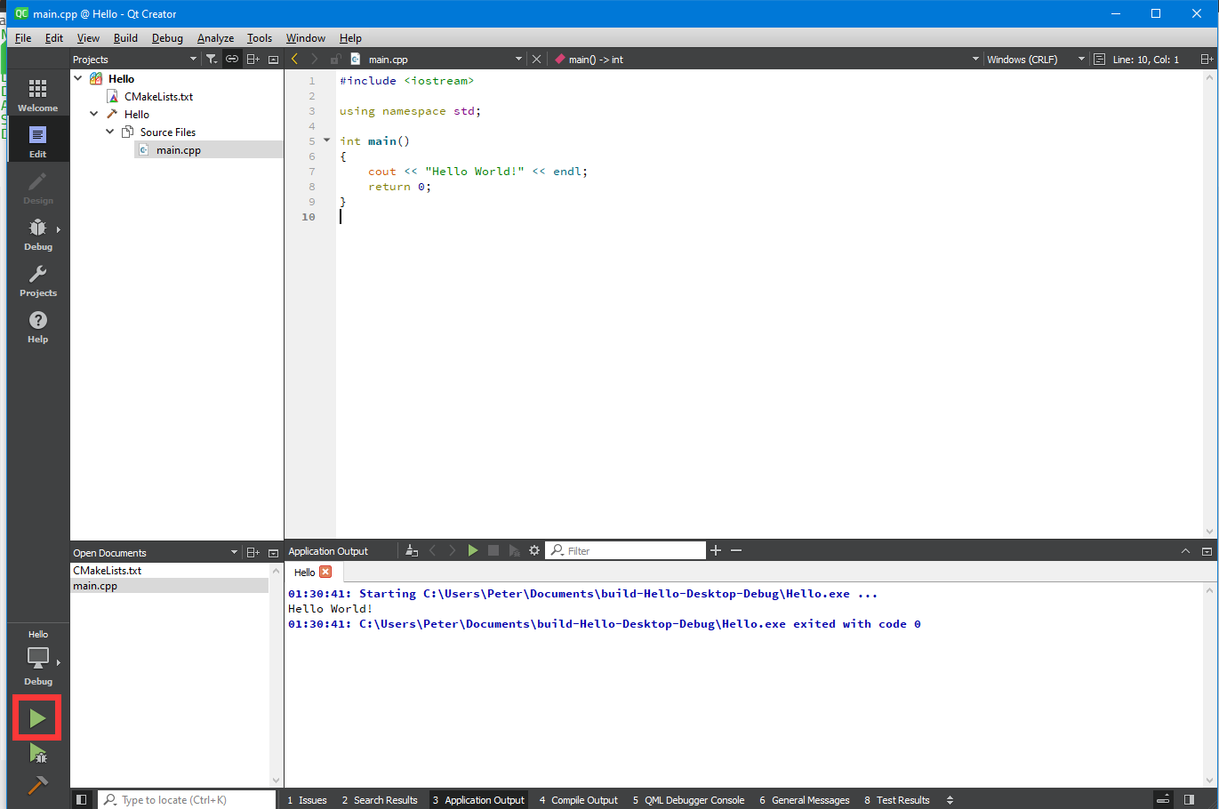This screenshot has width=1219, height=809.
Task: Collapse the Source Files folder
Action: click(110, 132)
